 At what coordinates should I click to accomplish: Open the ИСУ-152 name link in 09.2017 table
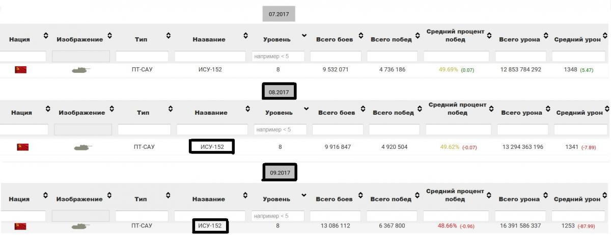tap(210, 225)
